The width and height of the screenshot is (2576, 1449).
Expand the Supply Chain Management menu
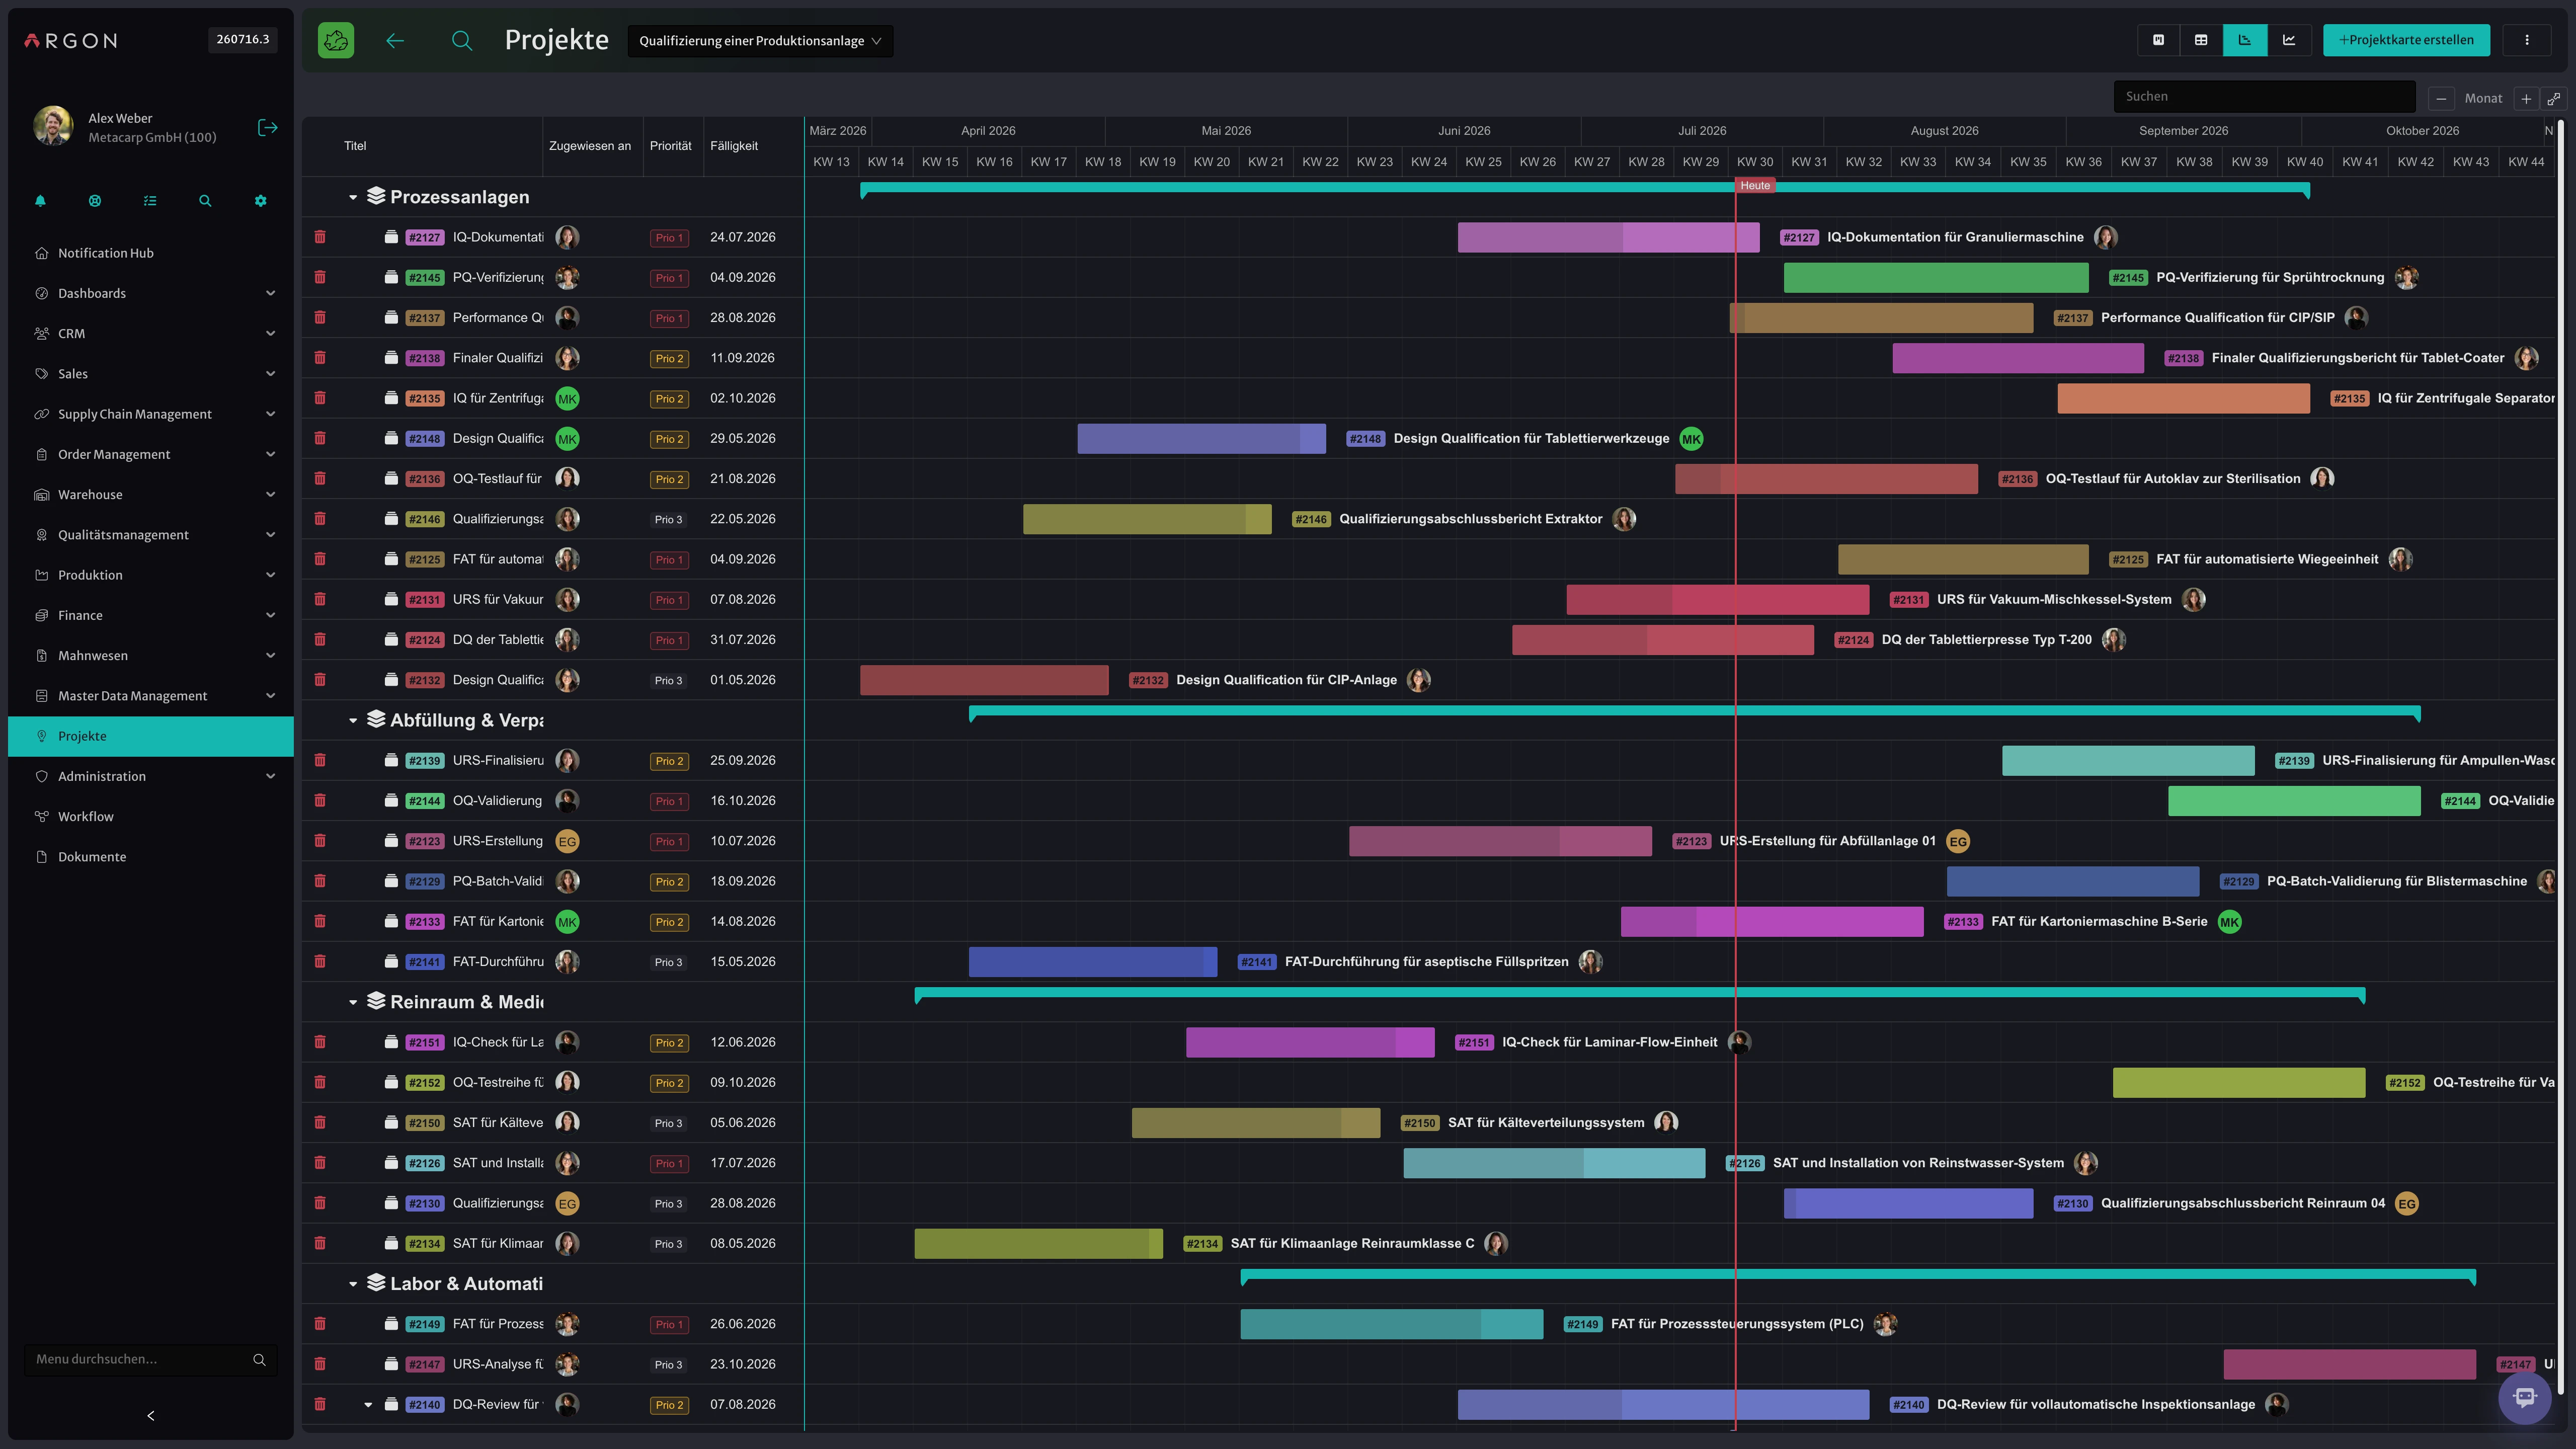151,414
